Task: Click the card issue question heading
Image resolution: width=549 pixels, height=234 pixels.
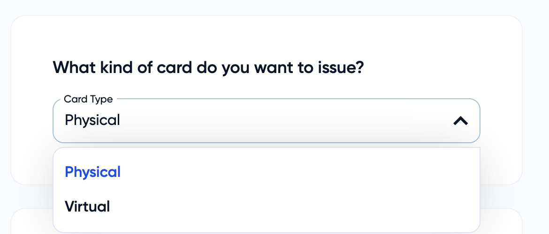Action: pos(208,67)
